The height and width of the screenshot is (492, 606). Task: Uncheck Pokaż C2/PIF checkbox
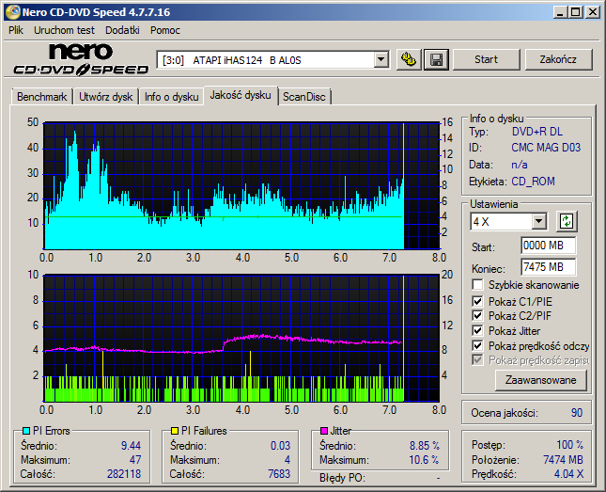click(477, 315)
